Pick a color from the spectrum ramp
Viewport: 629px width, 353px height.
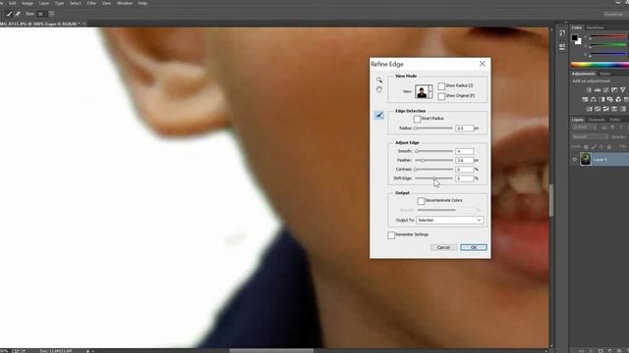click(x=600, y=65)
